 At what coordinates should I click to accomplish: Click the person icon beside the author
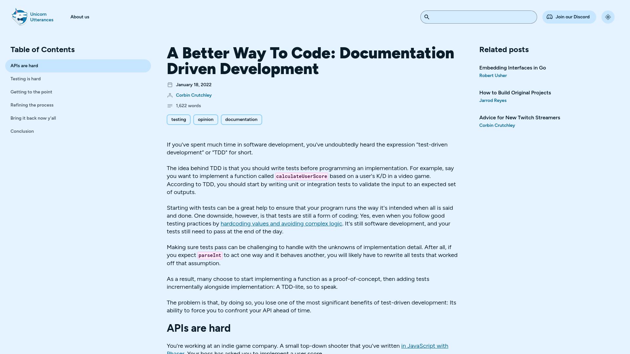click(170, 95)
